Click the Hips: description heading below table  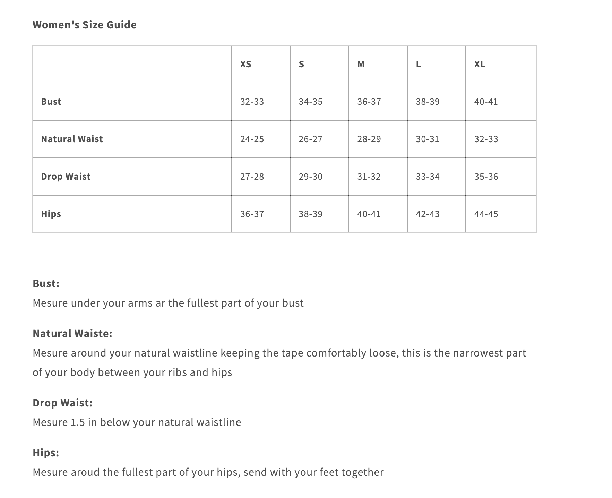point(46,453)
